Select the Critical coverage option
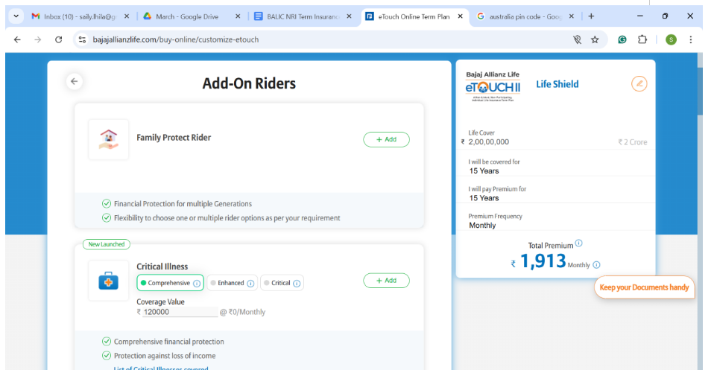 282,283
